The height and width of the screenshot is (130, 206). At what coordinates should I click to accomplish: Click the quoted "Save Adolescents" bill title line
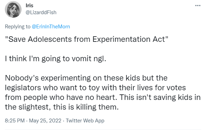pyautogui.click(x=87, y=39)
